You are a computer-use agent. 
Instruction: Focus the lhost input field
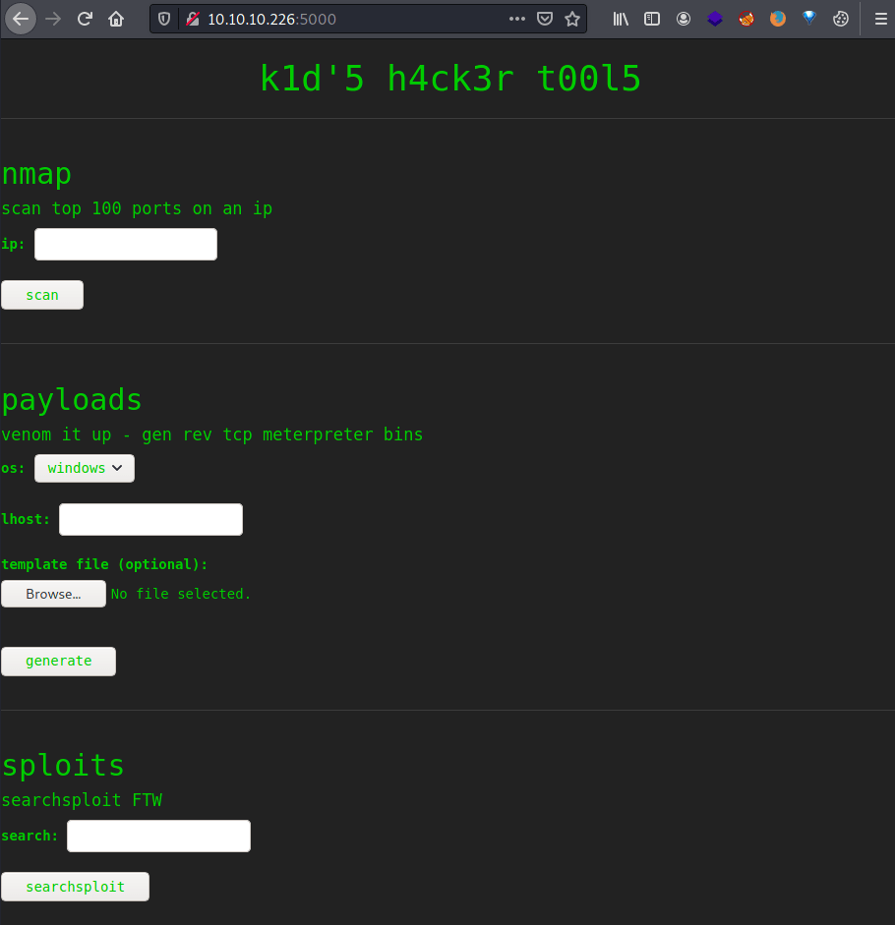150,520
